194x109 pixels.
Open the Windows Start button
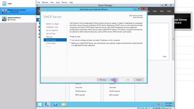(x=40, y=104)
